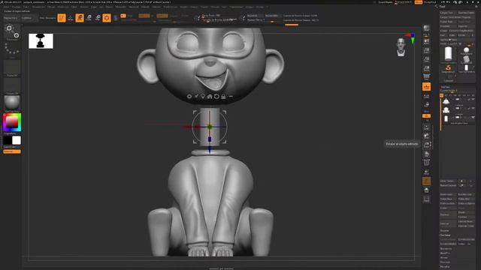481x270 pixels.
Task: Activate the orange Move tool in top shelf
Action: pyautogui.click(x=80, y=18)
